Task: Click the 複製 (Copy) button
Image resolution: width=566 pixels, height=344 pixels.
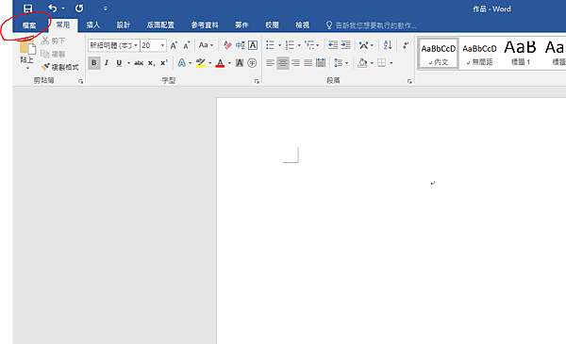Action: 53,54
